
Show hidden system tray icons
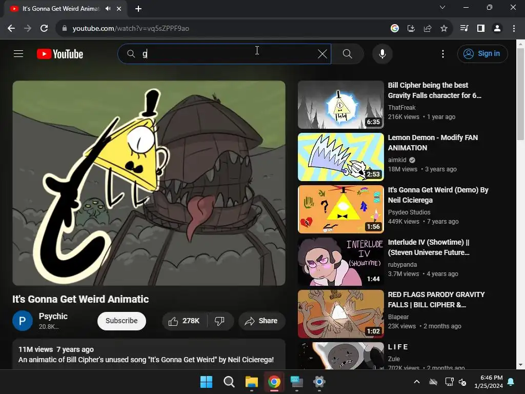point(417,382)
